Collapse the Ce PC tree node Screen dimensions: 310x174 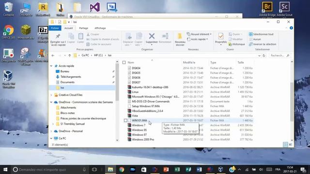(51, 139)
